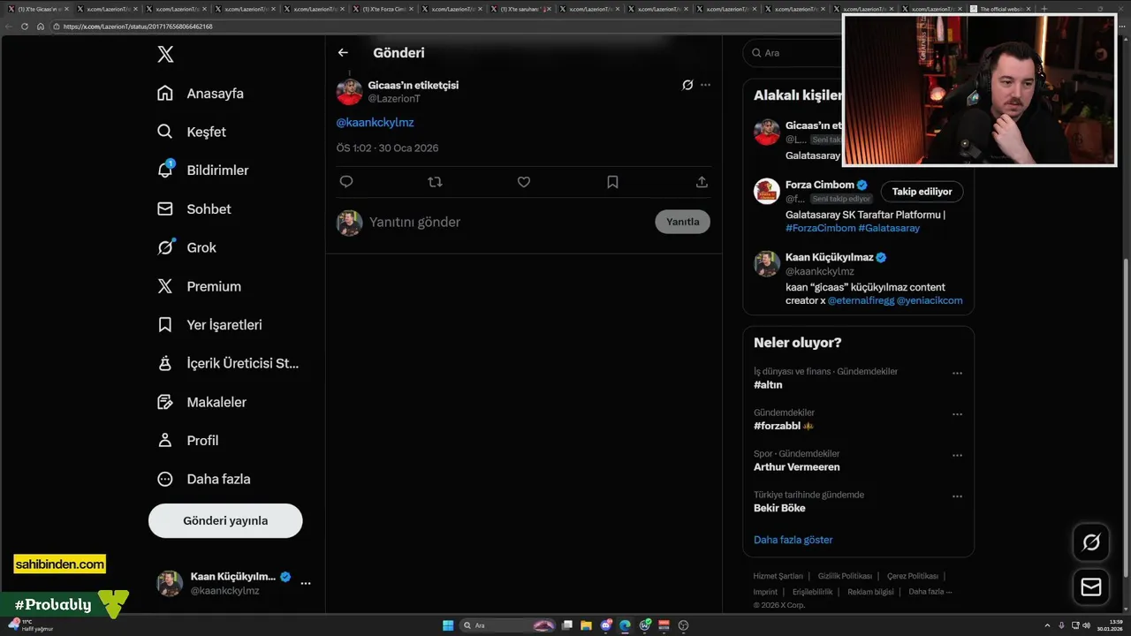The height and width of the screenshot is (636, 1131).
Task: Click Daha fazla göster link
Action: pyautogui.click(x=793, y=540)
